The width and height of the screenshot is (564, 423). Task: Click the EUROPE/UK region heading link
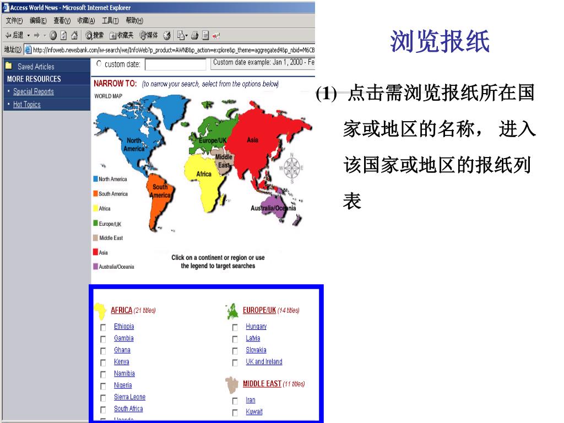(259, 310)
